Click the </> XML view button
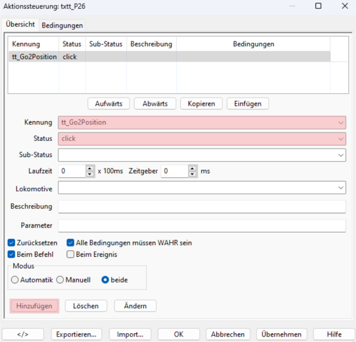The height and width of the screenshot is (342, 356). 23,334
